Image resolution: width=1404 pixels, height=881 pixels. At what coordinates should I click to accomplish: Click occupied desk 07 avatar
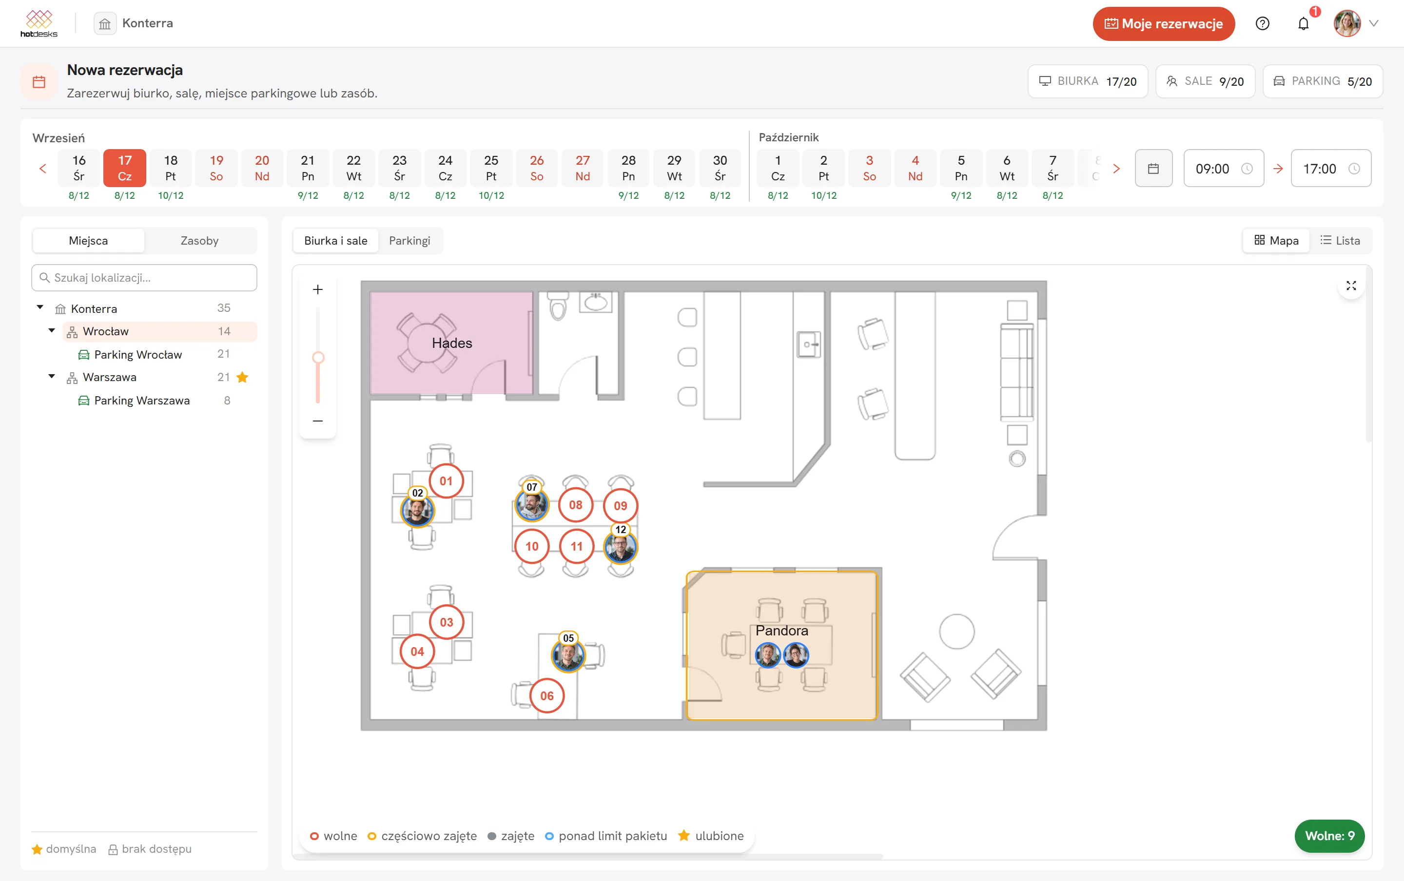click(531, 505)
